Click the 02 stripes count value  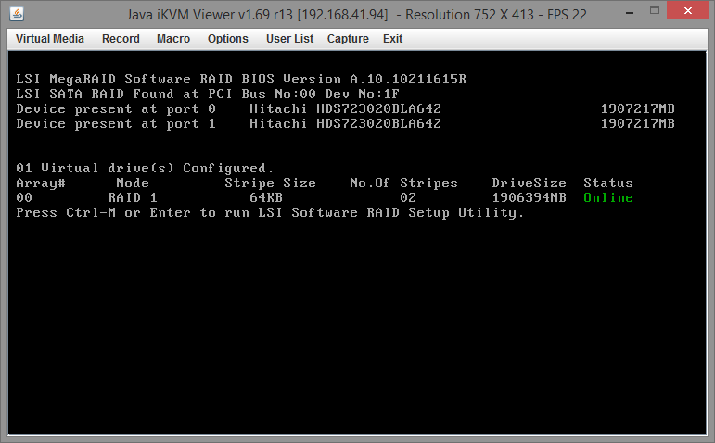408,197
